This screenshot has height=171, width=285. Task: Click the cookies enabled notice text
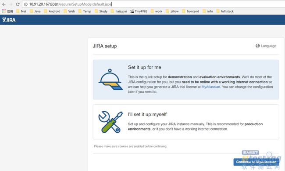point(130,146)
